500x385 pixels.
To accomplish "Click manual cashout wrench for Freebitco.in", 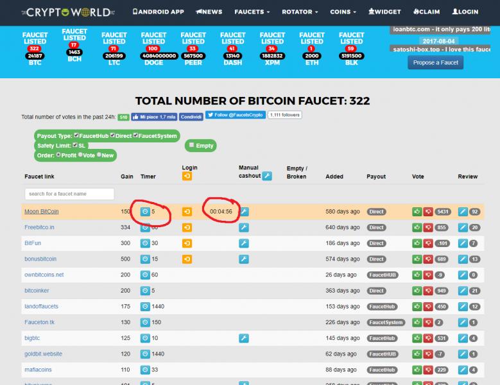I will [244, 227].
